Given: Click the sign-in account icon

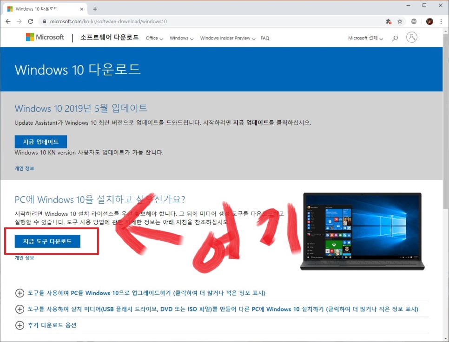Looking at the screenshot, I should (x=411, y=37).
